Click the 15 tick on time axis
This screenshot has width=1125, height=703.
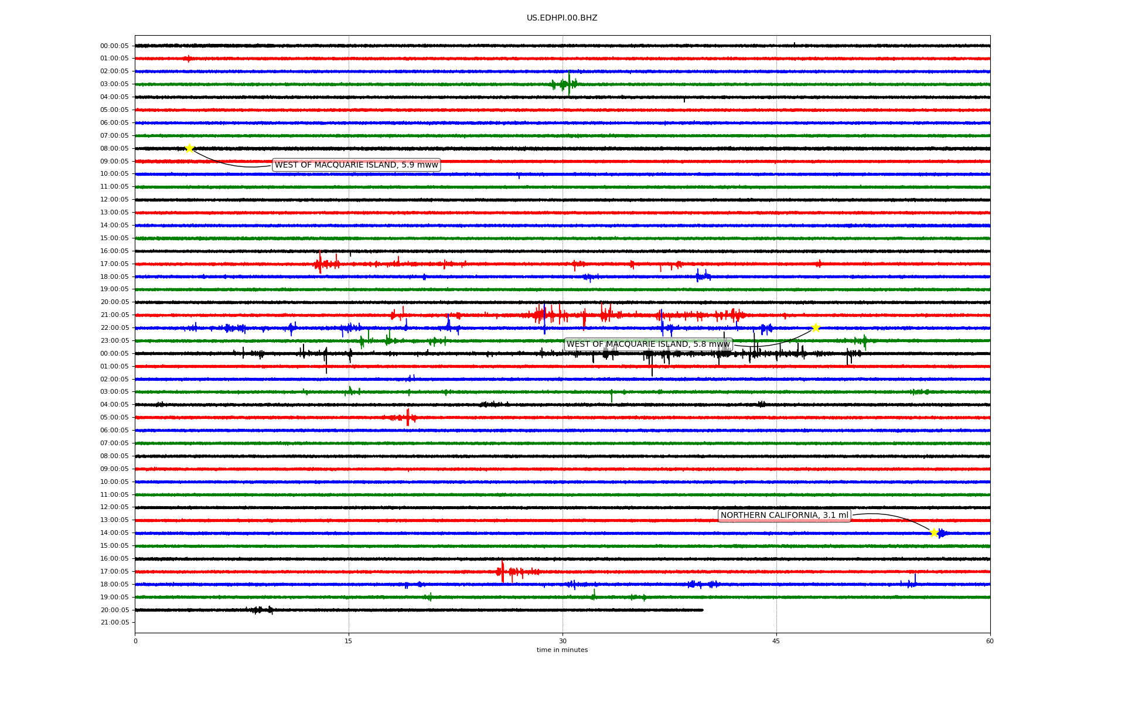point(349,641)
